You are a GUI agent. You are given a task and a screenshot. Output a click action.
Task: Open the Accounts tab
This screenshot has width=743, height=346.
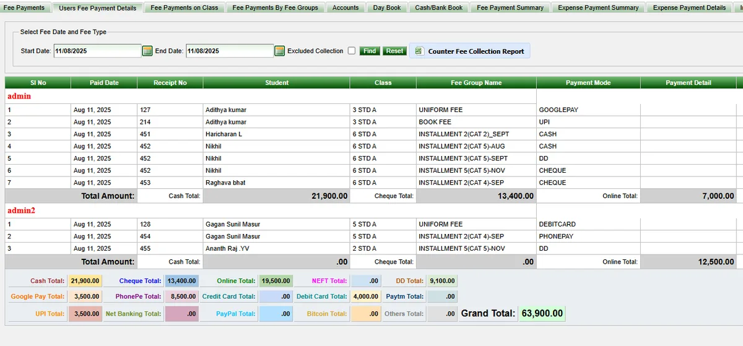pos(345,7)
